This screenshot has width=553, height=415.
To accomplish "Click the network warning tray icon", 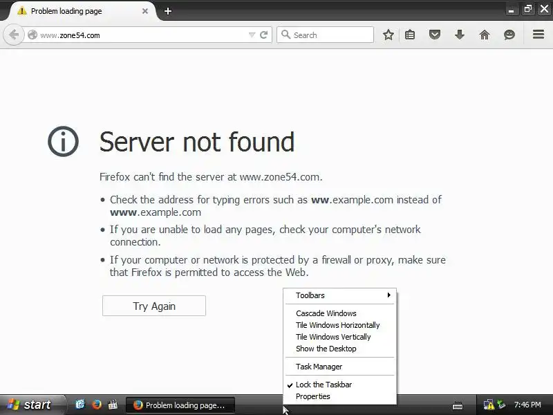I will point(489,405).
